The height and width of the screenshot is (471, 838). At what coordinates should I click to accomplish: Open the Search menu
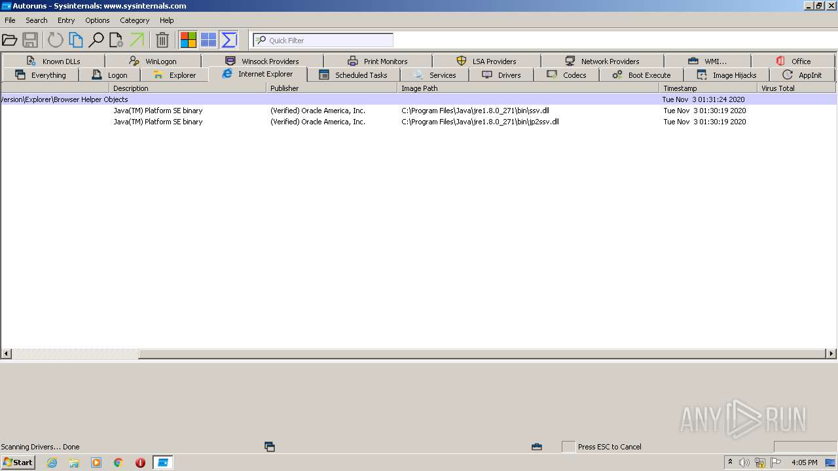[37, 20]
